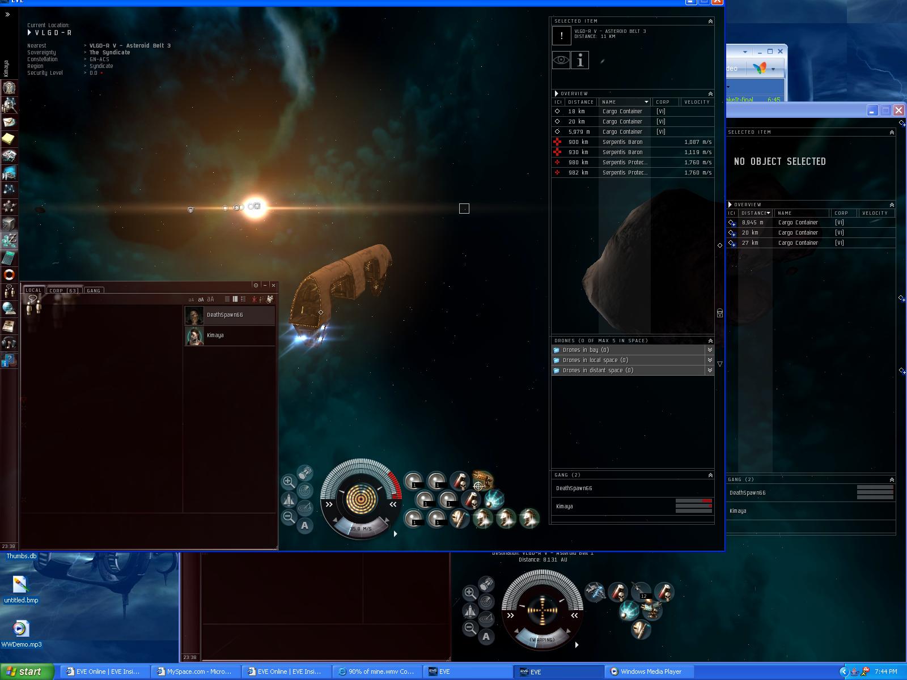Switch to the Gang chat tab
907x680 pixels.
click(x=94, y=290)
